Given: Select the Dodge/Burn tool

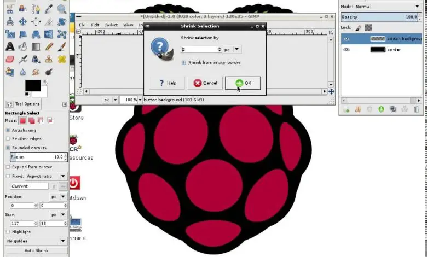Looking at the screenshot, I should click(49, 72).
